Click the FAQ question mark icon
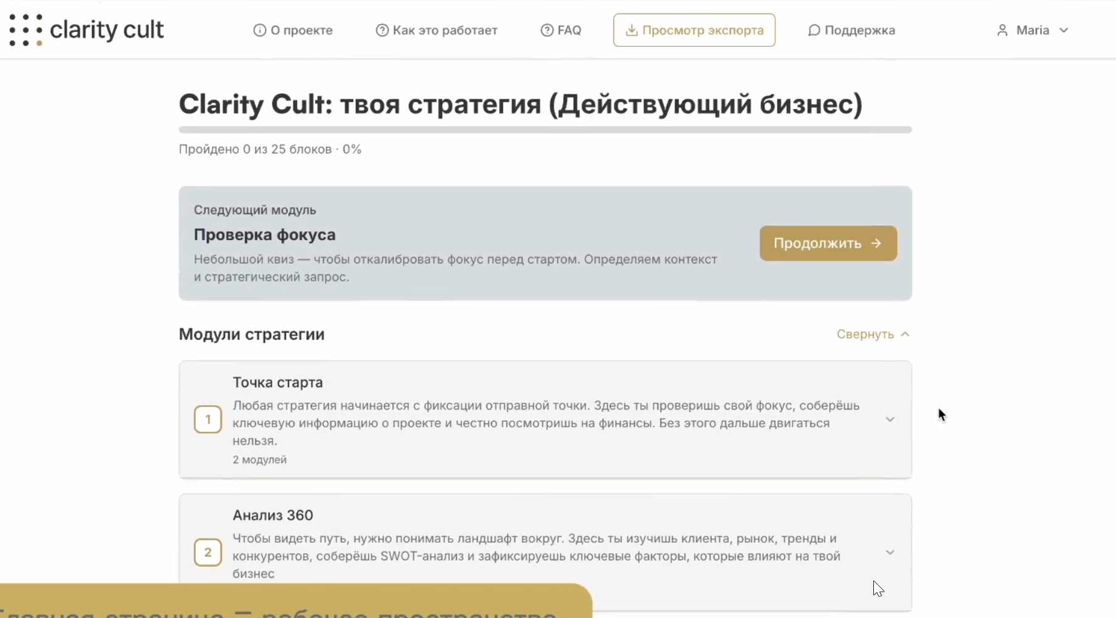 point(547,30)
